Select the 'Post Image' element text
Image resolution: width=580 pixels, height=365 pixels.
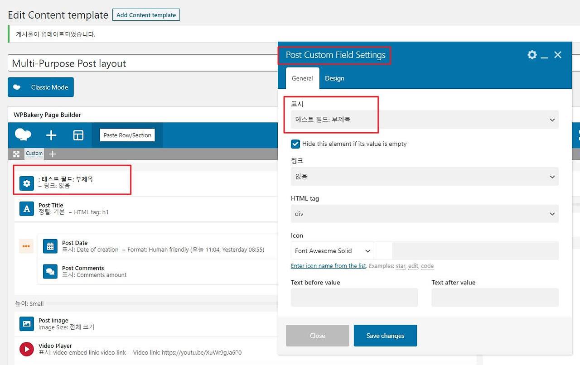click(x=53, y=321)
